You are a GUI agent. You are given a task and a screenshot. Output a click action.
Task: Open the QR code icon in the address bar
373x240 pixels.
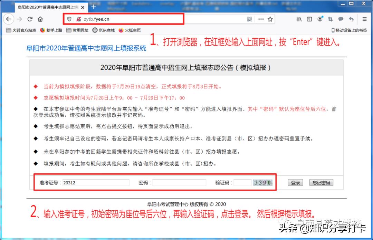(x=250, y=19)
